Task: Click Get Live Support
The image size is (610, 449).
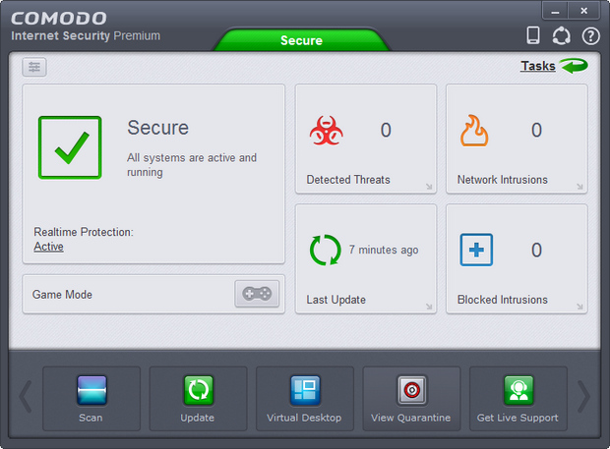Action: coord(518,399)
